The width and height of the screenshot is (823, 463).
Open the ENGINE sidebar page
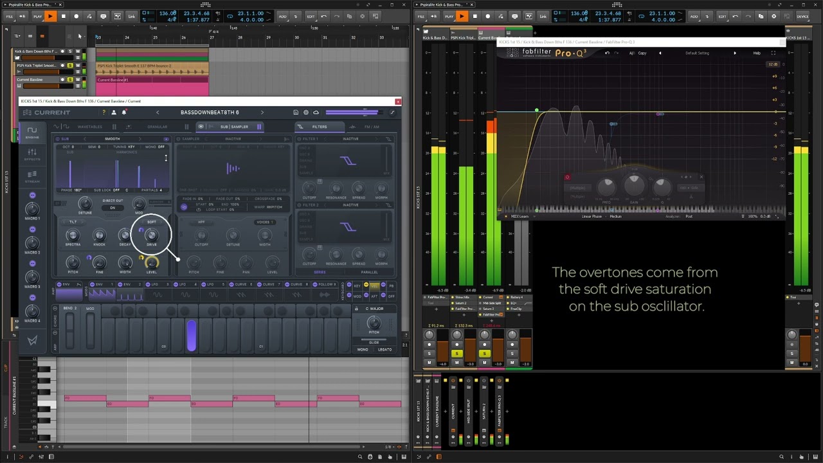(32, 133)
